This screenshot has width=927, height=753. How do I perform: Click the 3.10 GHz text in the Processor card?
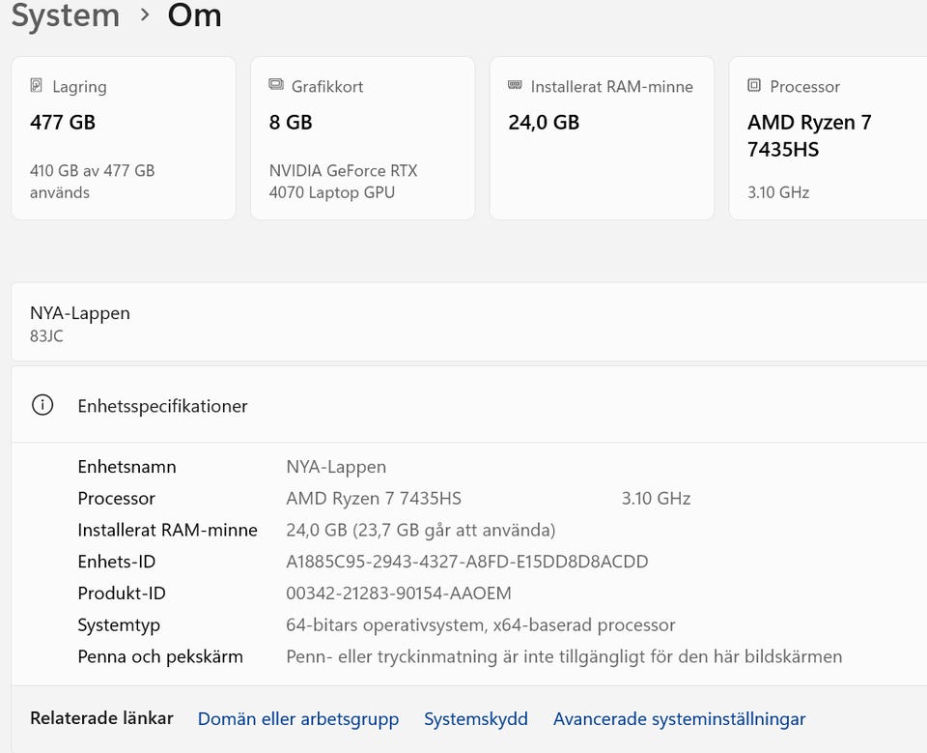(778, 192)
